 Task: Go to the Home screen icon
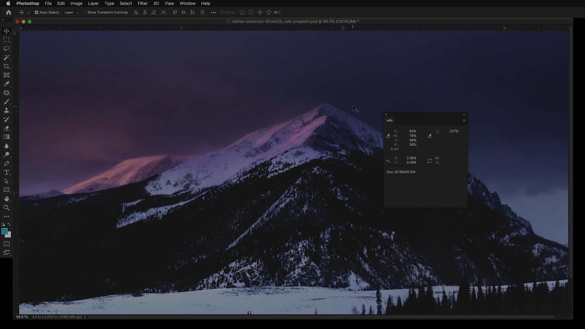coord(8,12)
